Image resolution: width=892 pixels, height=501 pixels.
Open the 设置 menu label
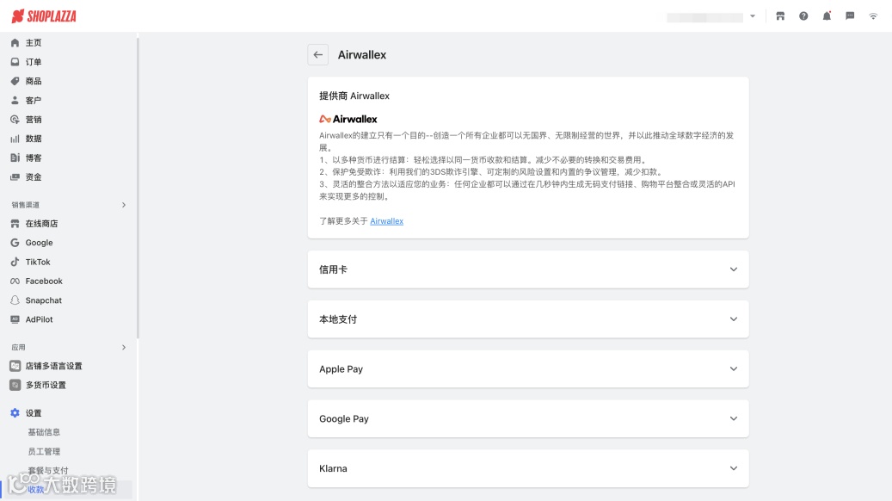pyautogui.click(x=34, y=412)
